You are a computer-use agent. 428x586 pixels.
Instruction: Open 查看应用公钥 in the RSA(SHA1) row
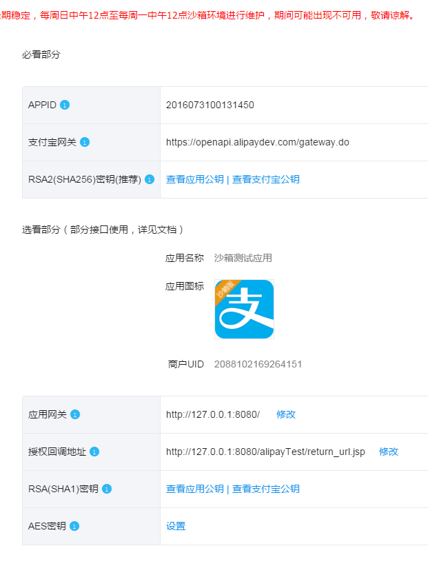point(195,489)
